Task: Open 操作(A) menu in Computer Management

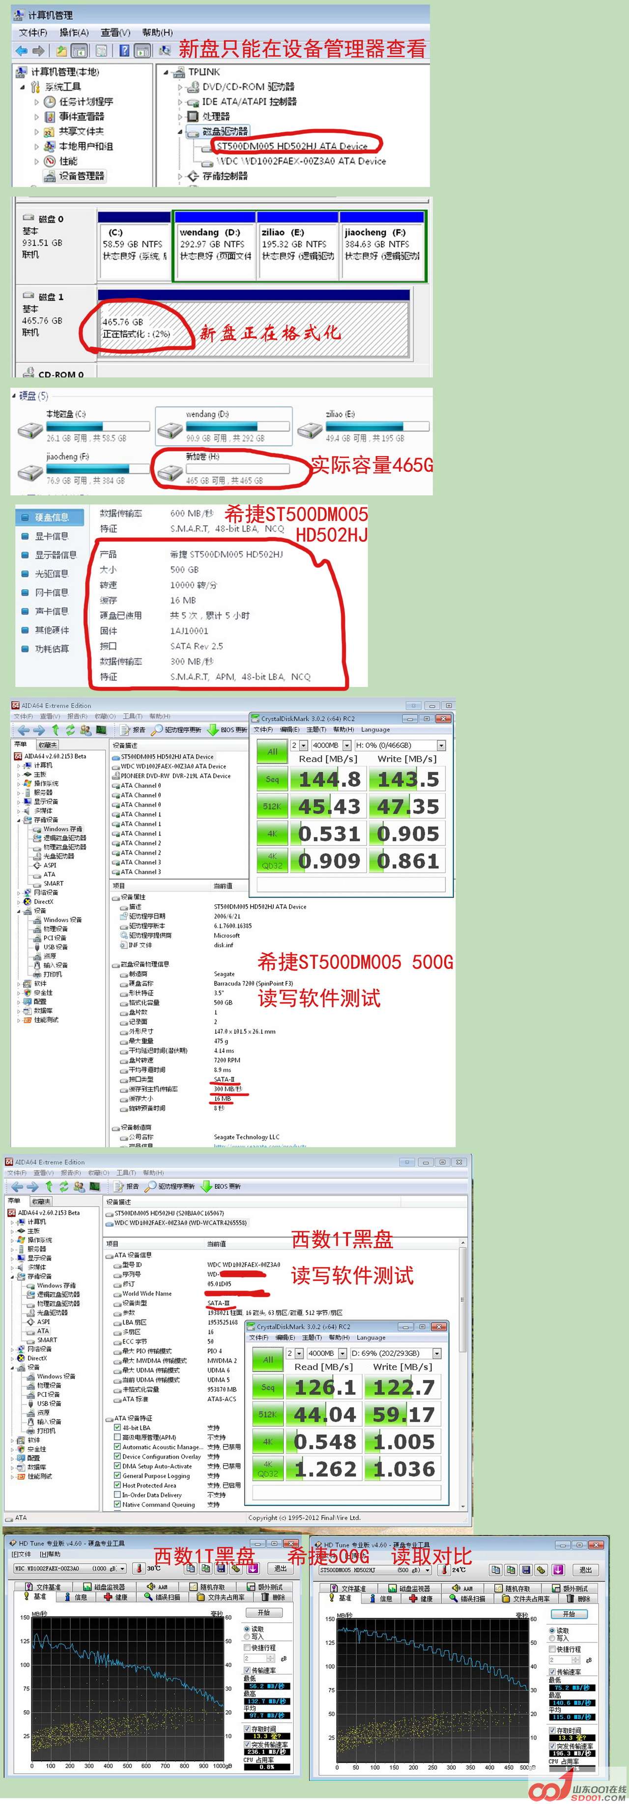Action: pos(74,32)
